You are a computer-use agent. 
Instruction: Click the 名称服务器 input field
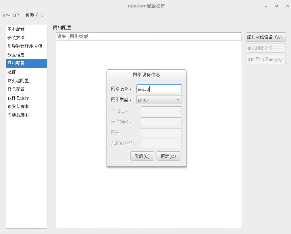pos(161,144)
